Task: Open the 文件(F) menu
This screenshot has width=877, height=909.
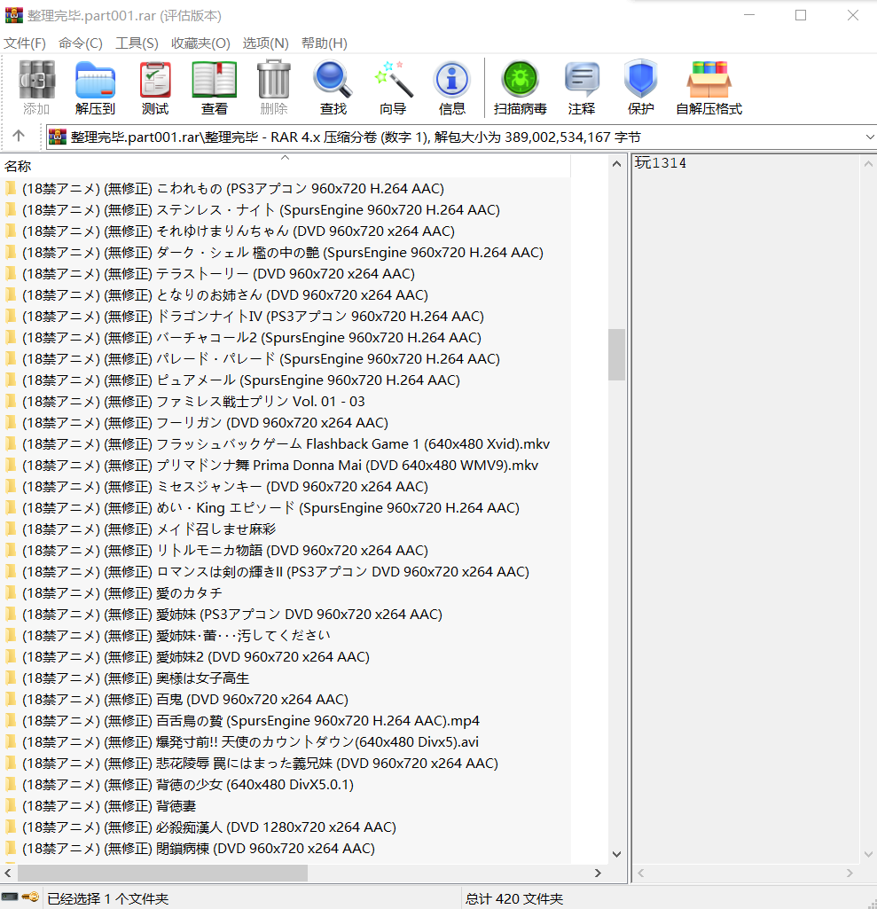Action: [24, 43]
